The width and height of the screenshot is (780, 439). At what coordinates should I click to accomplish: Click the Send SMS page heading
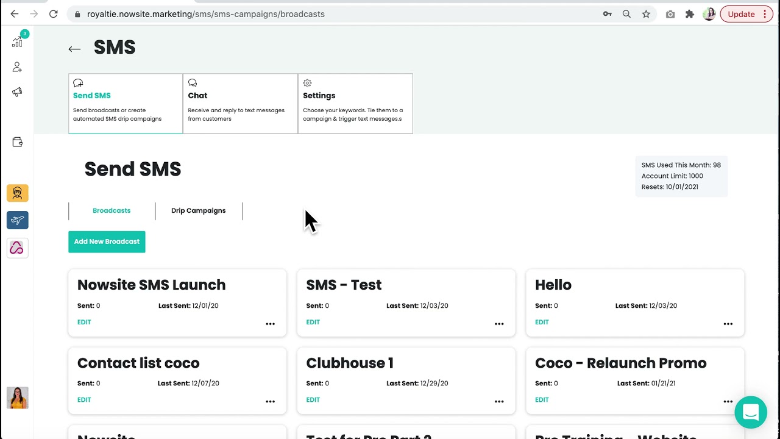click(133, 169)
